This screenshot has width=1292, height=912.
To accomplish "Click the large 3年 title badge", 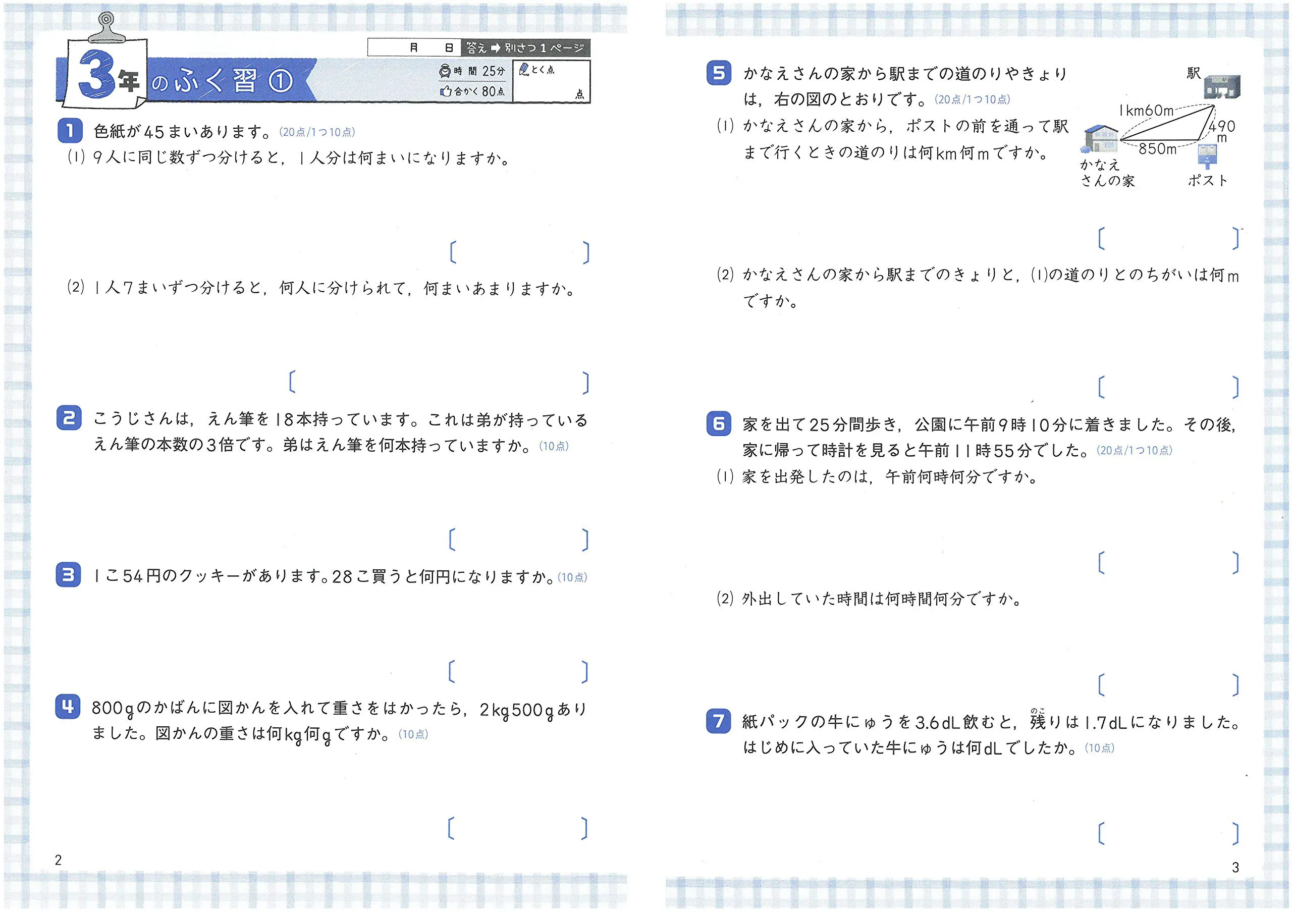I will pyautogui.click(x=106, y=74).
